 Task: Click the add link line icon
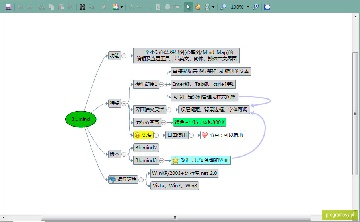coord(140,7)
